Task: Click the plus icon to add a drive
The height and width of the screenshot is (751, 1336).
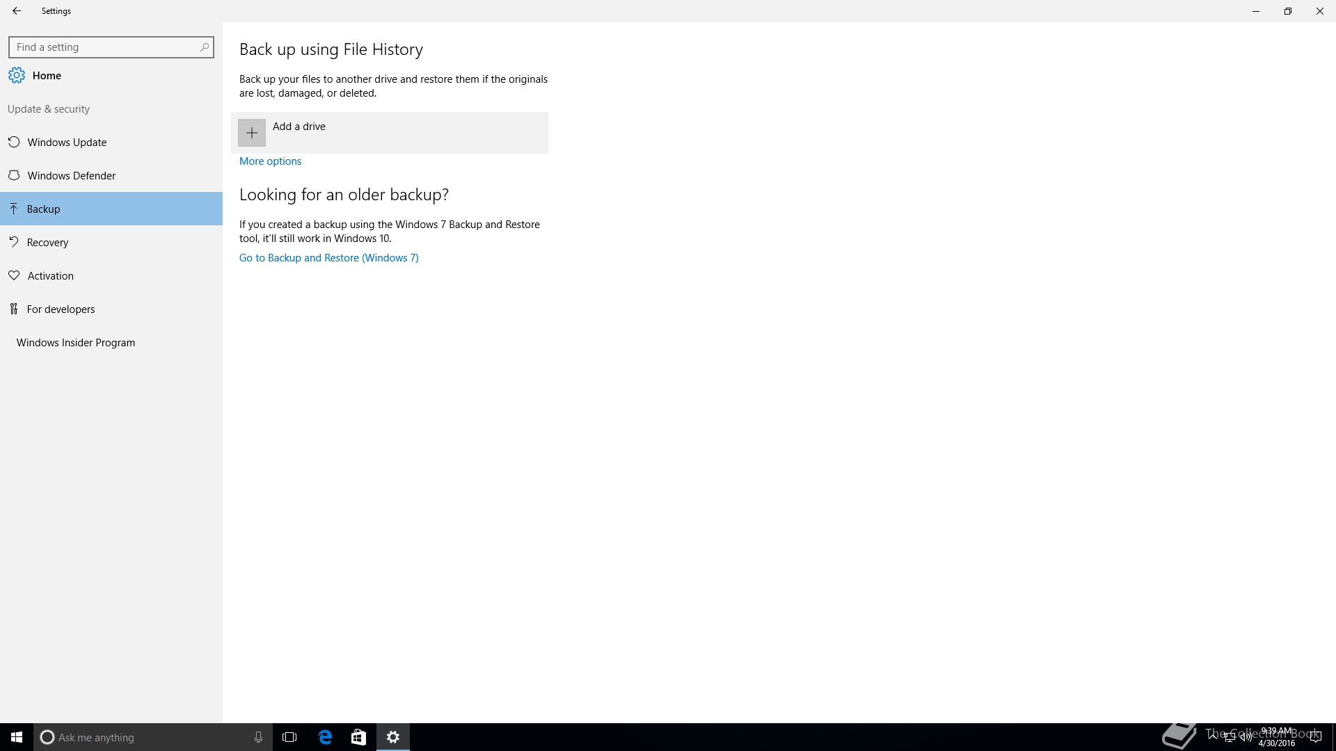Action: pos(252,133)
